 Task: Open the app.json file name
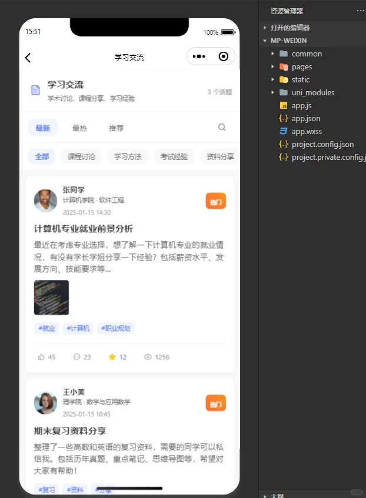[306, 118]
